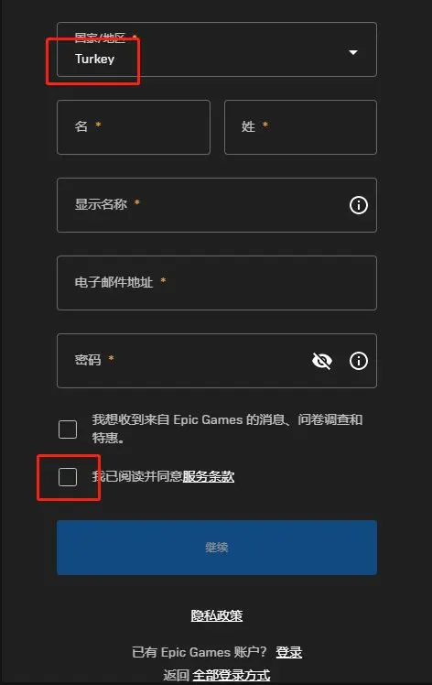This screenshot has width=432, height=685.
Task: Click the 登录 sign-in link
Action: [x=288, y=652]
